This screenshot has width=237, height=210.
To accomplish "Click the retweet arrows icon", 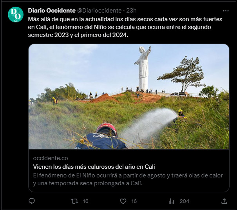I will (x=74, y=201).
